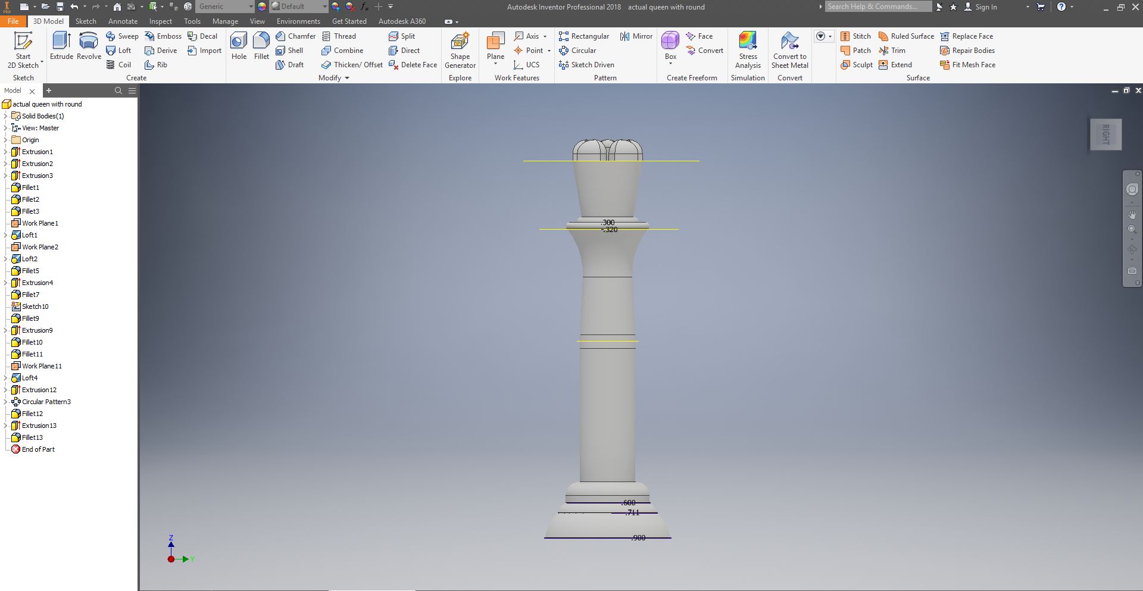Select the Stitch surface tool

coord(855,36)
